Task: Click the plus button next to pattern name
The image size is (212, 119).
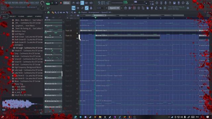Action: pos(122,8)
